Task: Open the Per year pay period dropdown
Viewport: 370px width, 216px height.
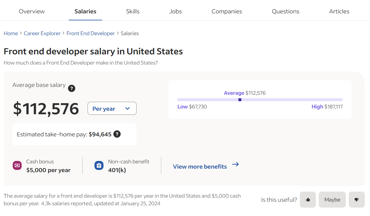Action: pyautogui.click(x=112, y=108)
